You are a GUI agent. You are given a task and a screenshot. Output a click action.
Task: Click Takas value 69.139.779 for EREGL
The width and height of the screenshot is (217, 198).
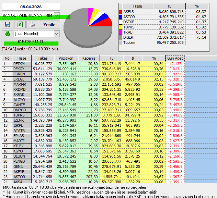coord(42,79)
